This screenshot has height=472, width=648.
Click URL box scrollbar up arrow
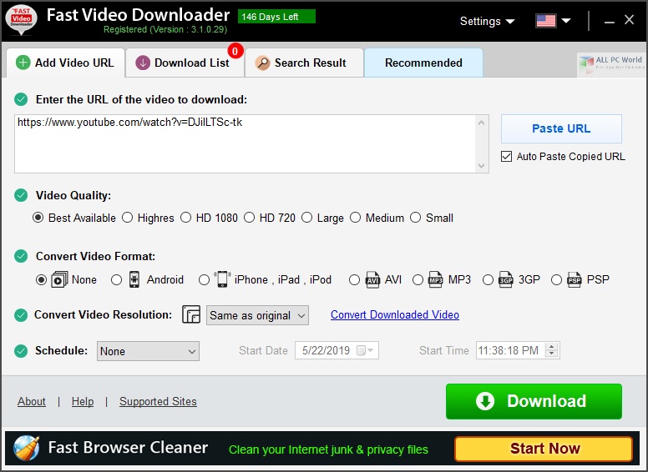pyautogui.click(x=482, y=123)
